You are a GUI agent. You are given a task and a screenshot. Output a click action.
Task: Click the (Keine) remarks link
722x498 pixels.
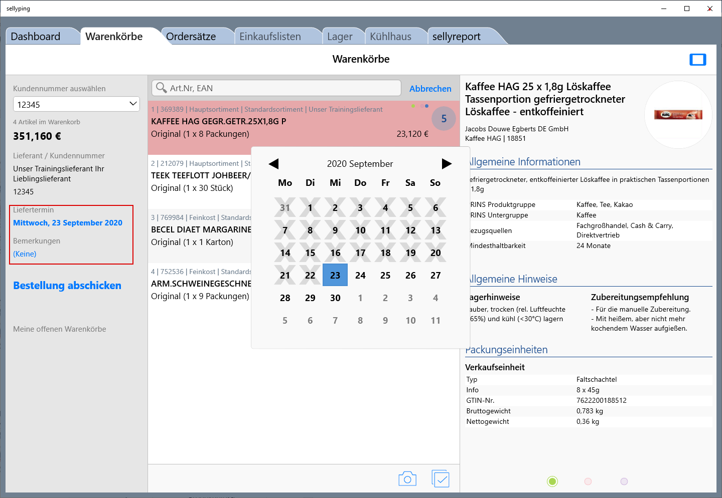[25, 254]
